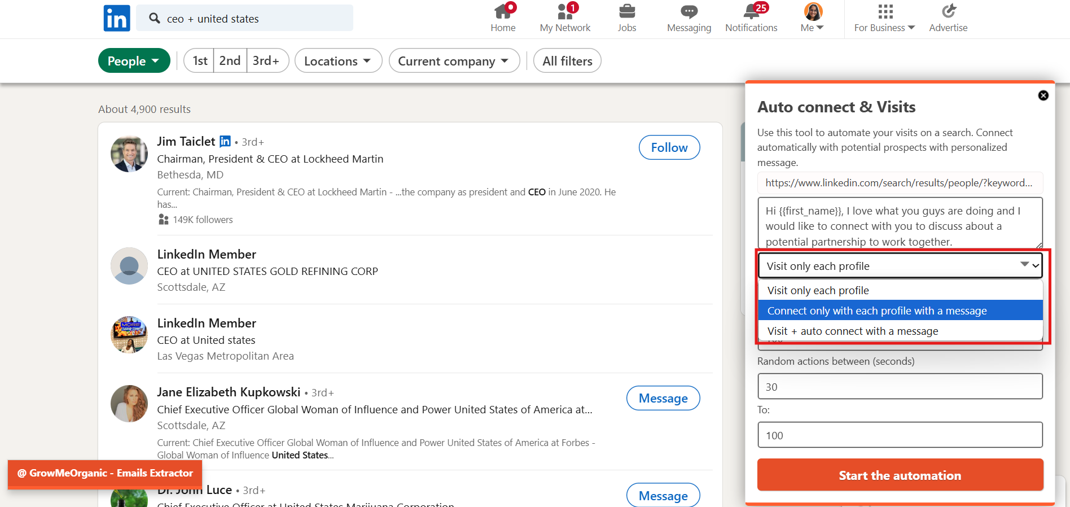
Task: Select Visit + auto connect with a message
Action: click(900, 331)
